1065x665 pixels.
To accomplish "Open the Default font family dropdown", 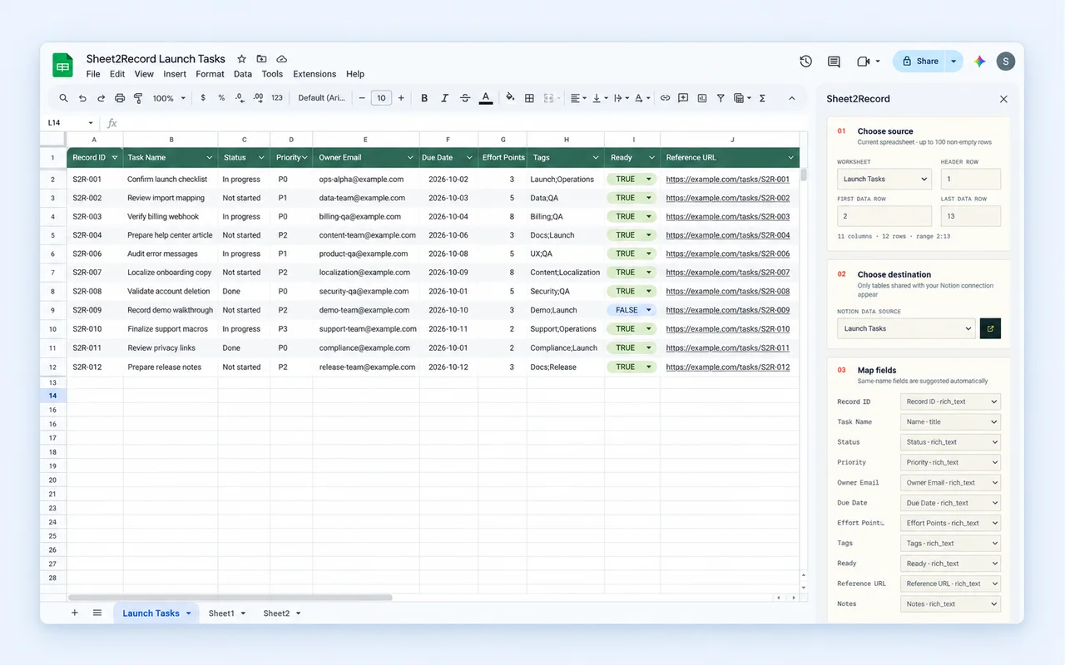I will (x=322, y=98).
